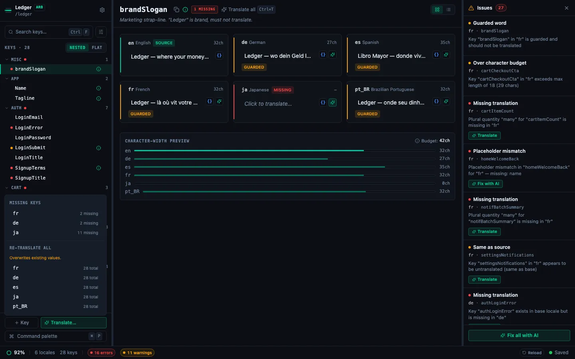Select FLAT key view
Screen dimensions: 575x359
[x=97, y=47]
